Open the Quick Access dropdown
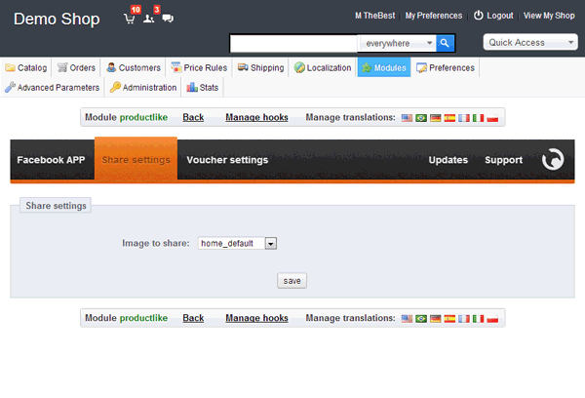 point(531,43)
